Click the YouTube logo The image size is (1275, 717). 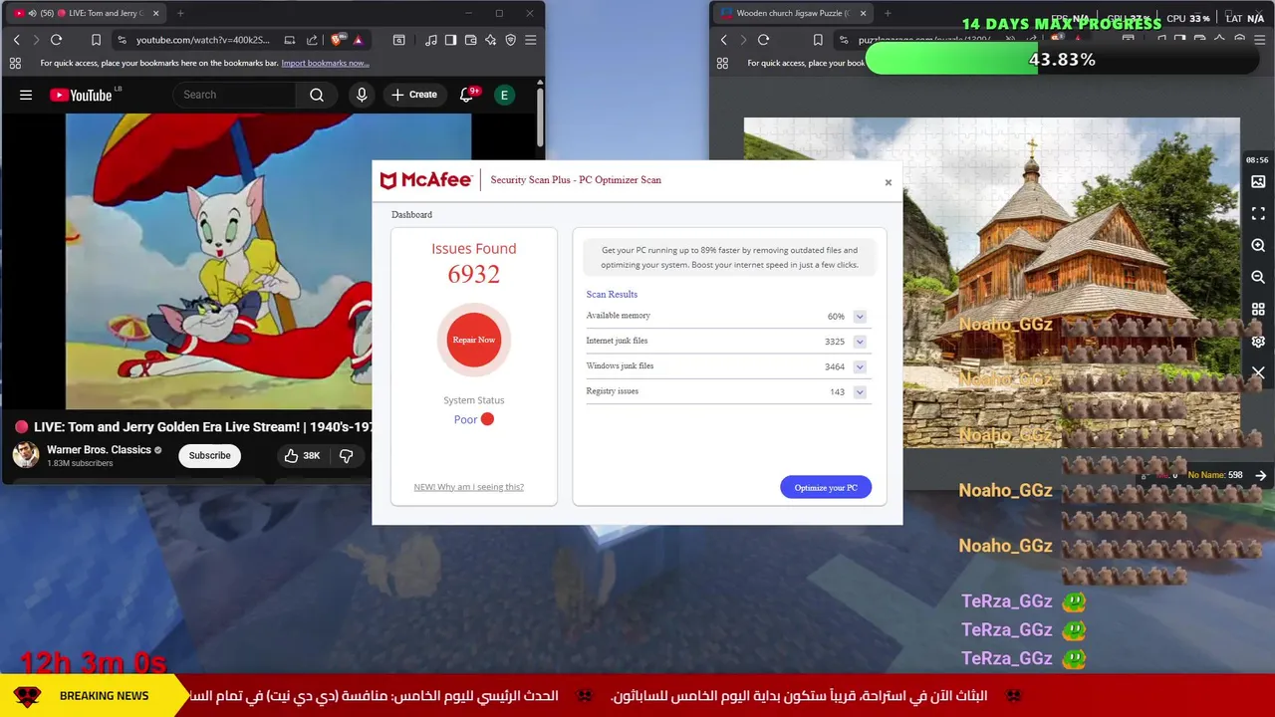[81, 95]
